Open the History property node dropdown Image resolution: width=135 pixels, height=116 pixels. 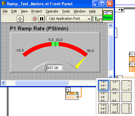[x=72, y=97]
